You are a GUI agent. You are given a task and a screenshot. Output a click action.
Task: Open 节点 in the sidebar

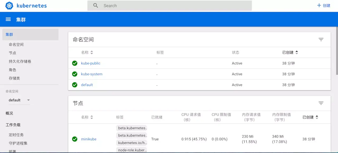(12, 53)
